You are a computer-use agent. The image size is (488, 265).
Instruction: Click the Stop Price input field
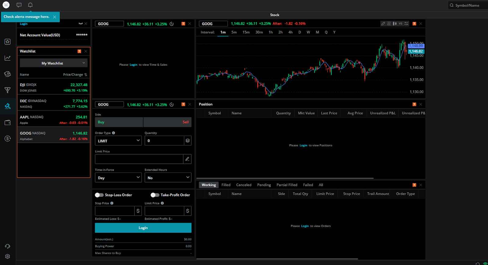[115, 211]
